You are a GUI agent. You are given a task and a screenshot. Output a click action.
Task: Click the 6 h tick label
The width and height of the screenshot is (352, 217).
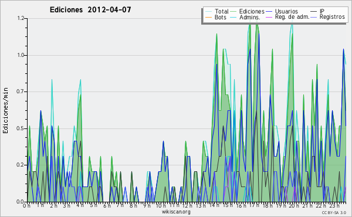pos(107,205)
